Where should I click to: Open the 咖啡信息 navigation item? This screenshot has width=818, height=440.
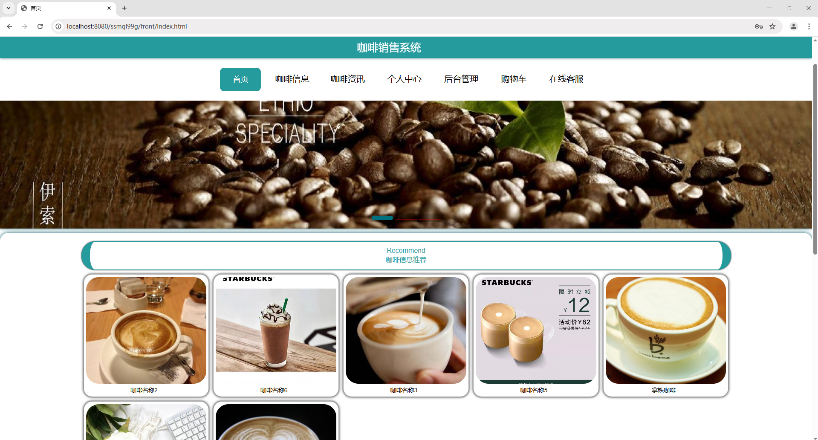(x=292, y=79)
